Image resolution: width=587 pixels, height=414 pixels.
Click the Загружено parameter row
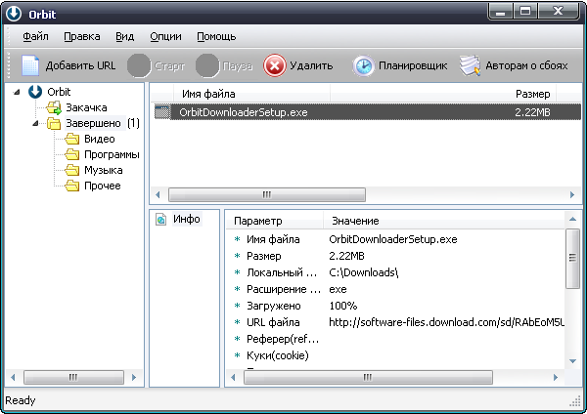point(396,306)
